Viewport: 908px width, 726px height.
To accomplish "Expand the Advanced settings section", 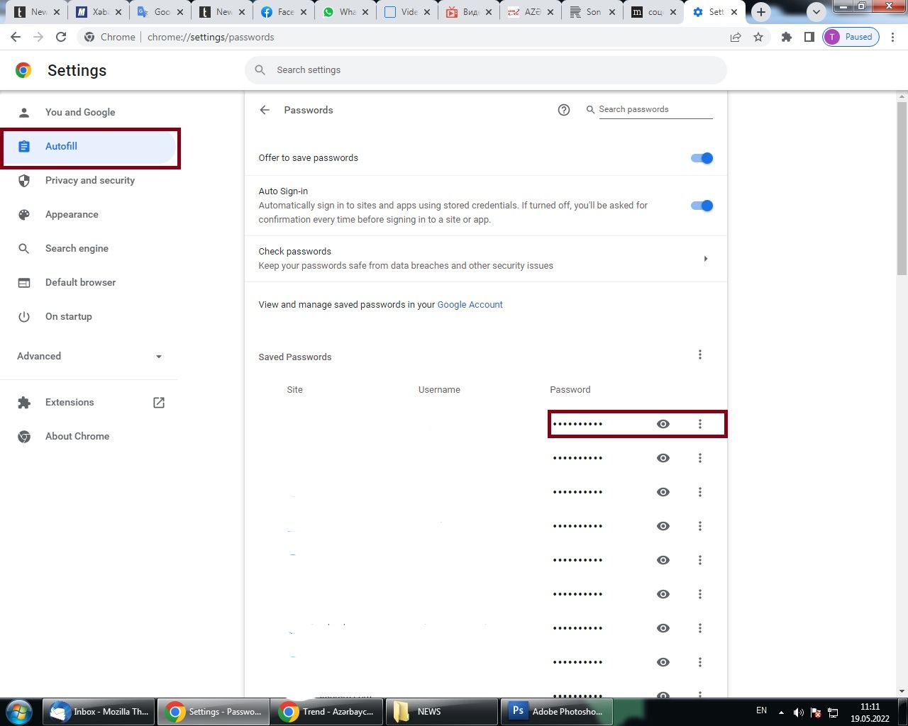I will (89, 356).
